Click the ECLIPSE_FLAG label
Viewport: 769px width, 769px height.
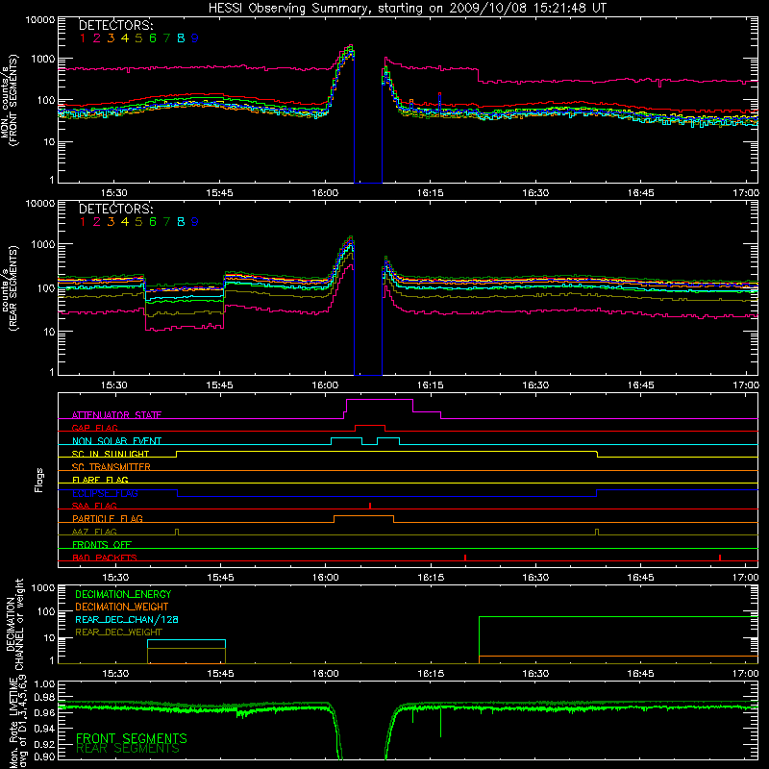105,493
